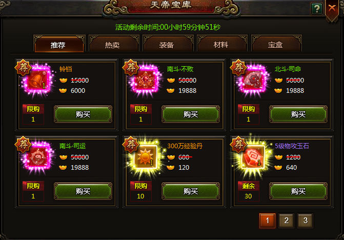Click 购买 for 5级物攻玉石
This screenshot has width=344, height=240.
[x=298, y=191]
